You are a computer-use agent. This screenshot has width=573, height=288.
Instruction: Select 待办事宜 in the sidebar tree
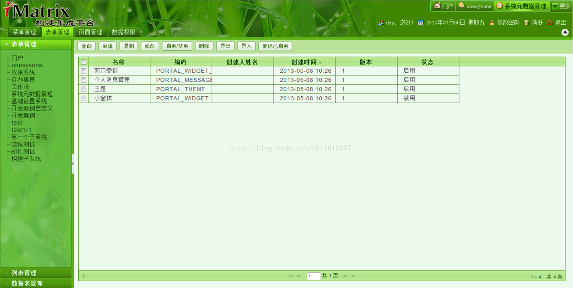pos(23,80)
